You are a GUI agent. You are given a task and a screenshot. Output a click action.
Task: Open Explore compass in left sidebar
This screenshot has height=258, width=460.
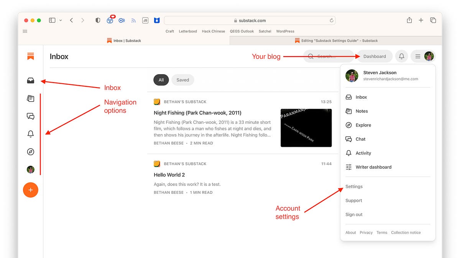tap(31, 152)
